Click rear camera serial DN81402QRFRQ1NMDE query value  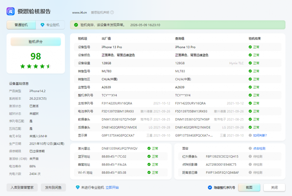(x=193, y=127)
